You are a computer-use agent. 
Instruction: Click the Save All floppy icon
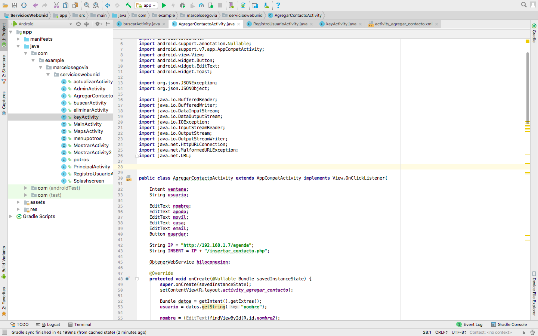coord(15,5)
